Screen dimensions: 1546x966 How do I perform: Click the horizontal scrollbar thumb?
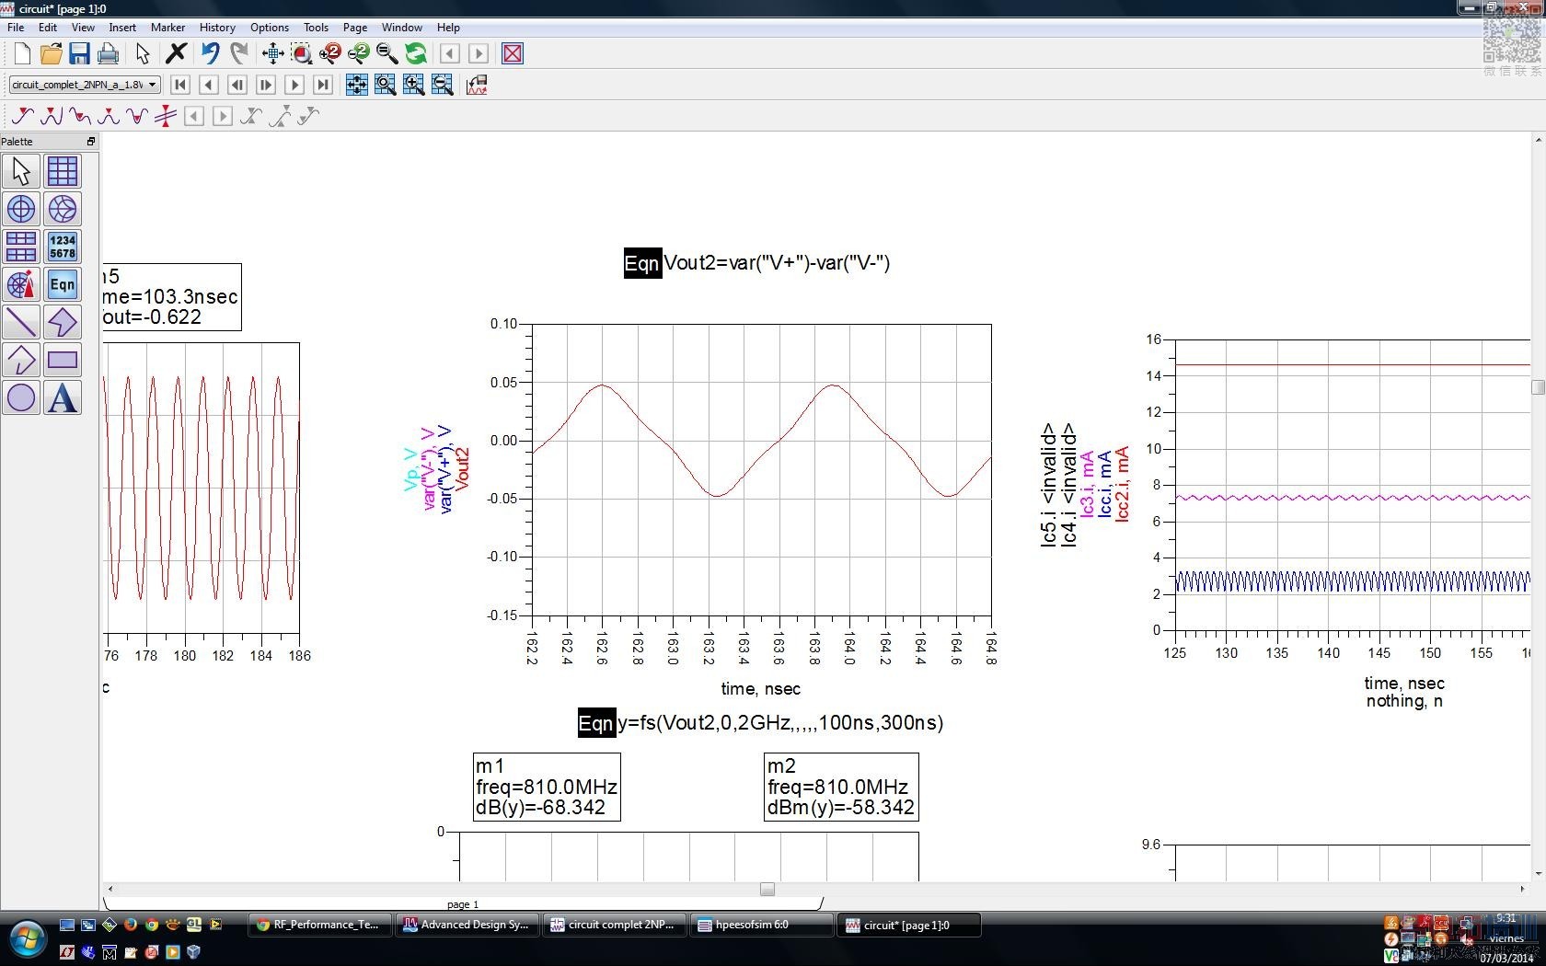coord(767,890)
